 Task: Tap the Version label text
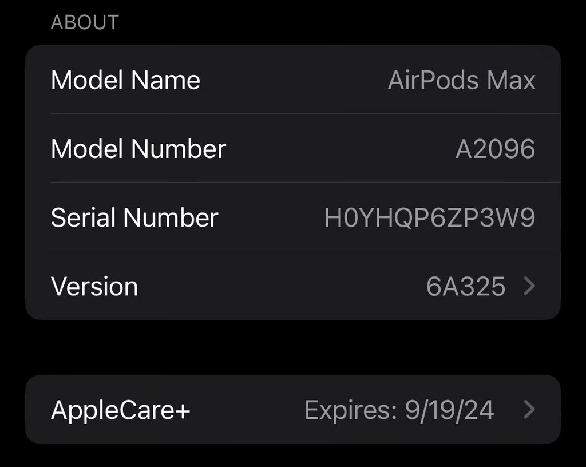tap(94, 286)
